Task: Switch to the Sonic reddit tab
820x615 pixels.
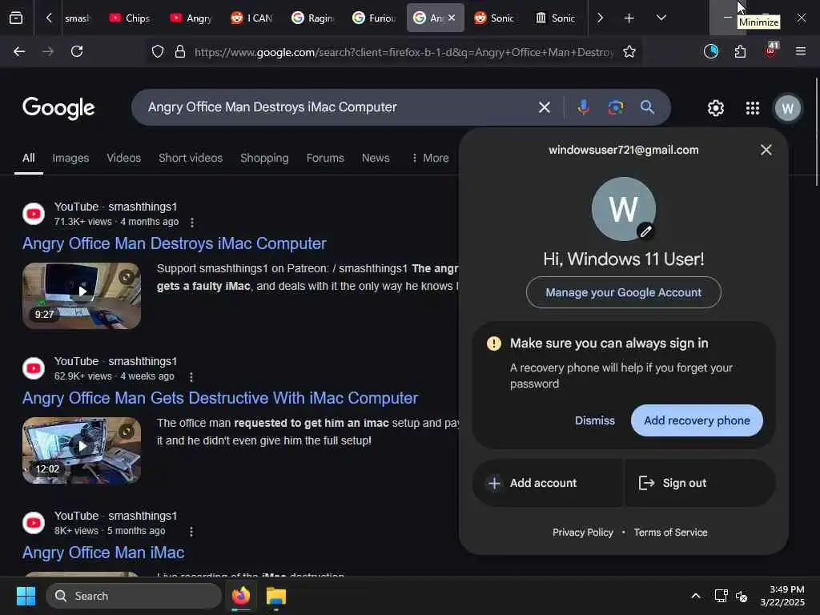Action: pyautogui.click(x=494, y=18)
